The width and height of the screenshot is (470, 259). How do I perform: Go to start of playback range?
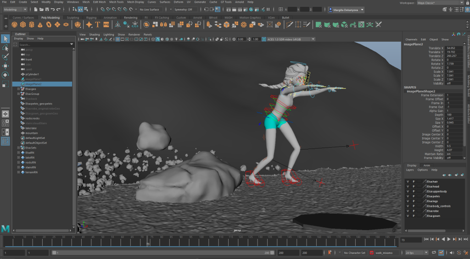[x=426, y=239]
